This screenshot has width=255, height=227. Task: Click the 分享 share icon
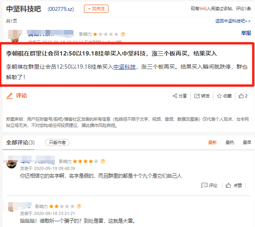click(175, 96)
